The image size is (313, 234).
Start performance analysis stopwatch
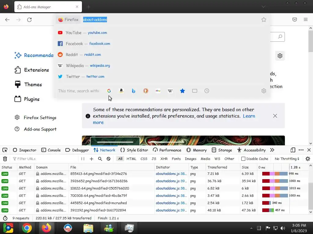(5, 218)
